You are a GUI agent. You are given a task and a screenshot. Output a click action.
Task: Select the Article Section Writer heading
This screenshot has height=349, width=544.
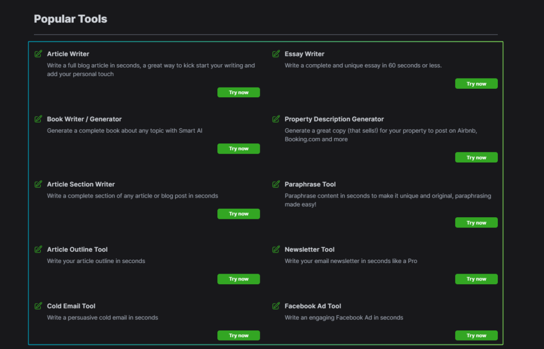81,184
